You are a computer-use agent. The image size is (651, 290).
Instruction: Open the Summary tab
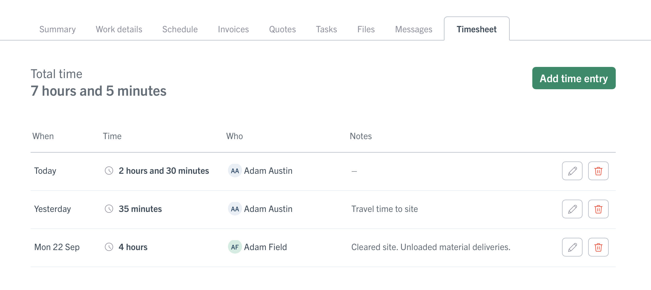[58, 29]
